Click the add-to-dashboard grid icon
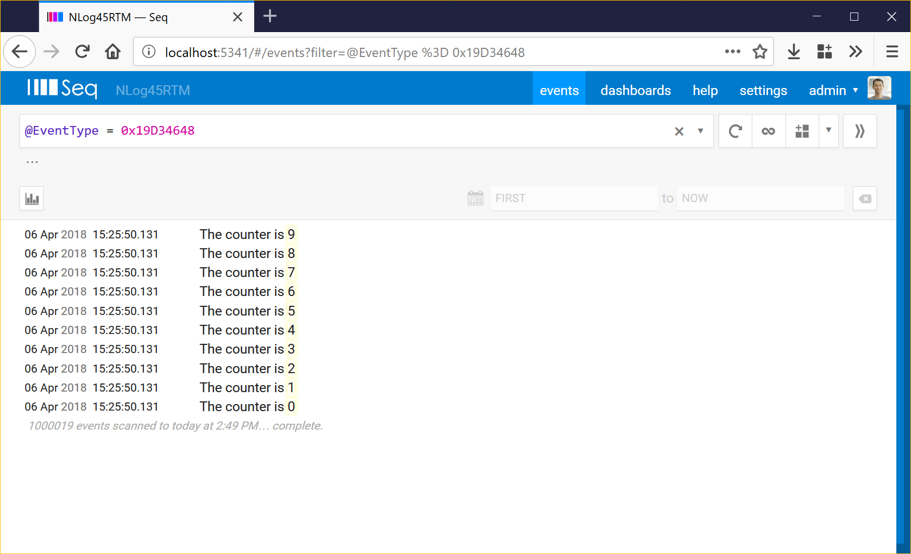The image size is (911, 554). coord(802,131)
